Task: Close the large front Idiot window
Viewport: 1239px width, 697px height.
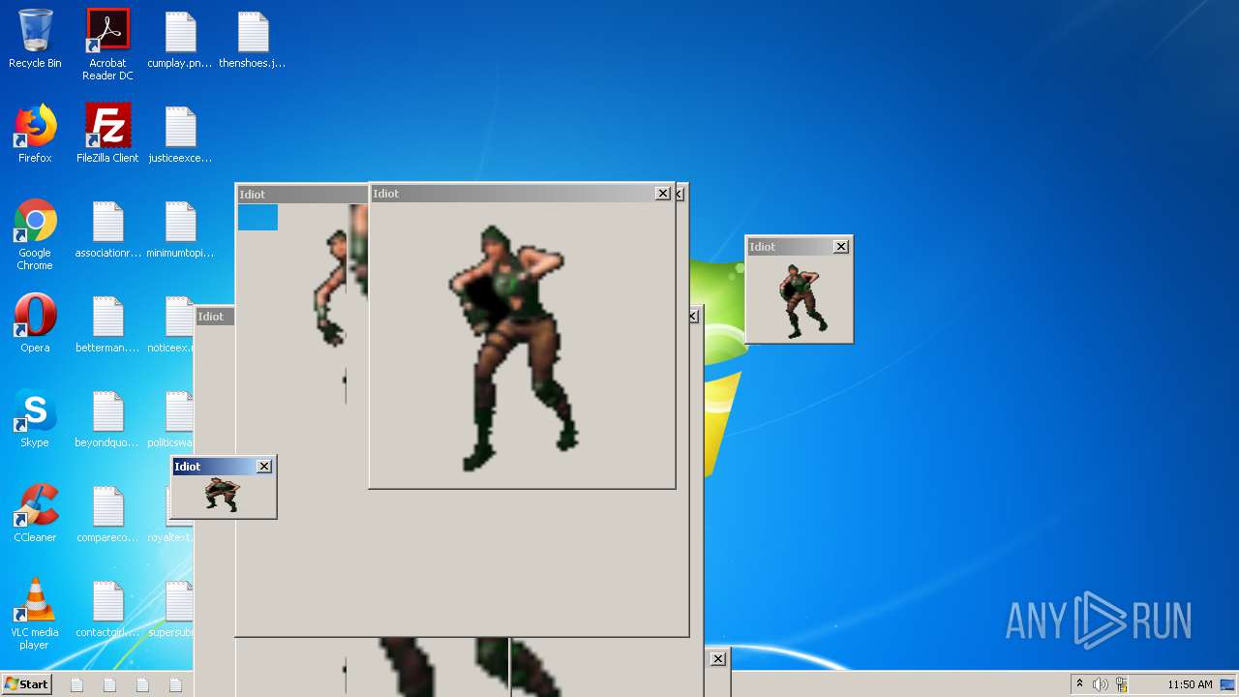Action: tap(663, 194)
